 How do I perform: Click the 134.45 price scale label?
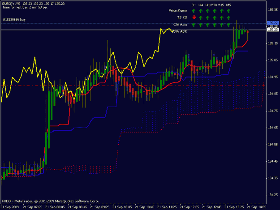coord(273,161)
